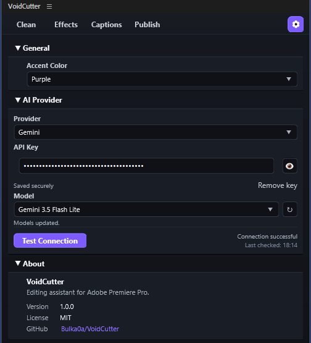Click the Remove key link
This screenshot has height=343, width=311.
pyautogui.click(x=277, y=185)
